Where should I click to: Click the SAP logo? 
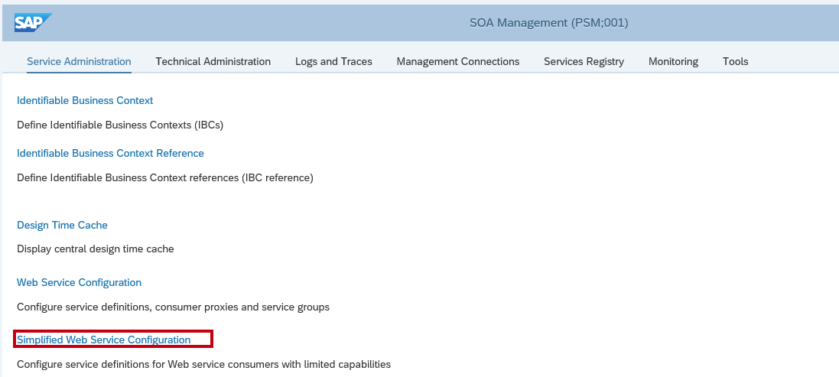33,23
